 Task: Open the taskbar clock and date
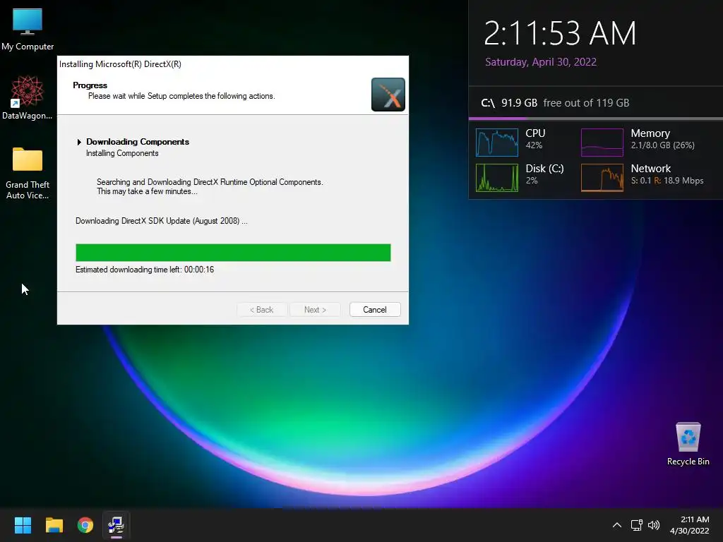(x=689, y=525)
